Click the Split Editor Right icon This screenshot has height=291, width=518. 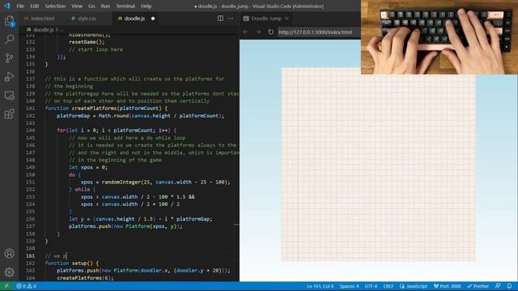pyautogui.click(x=220, y=19)
